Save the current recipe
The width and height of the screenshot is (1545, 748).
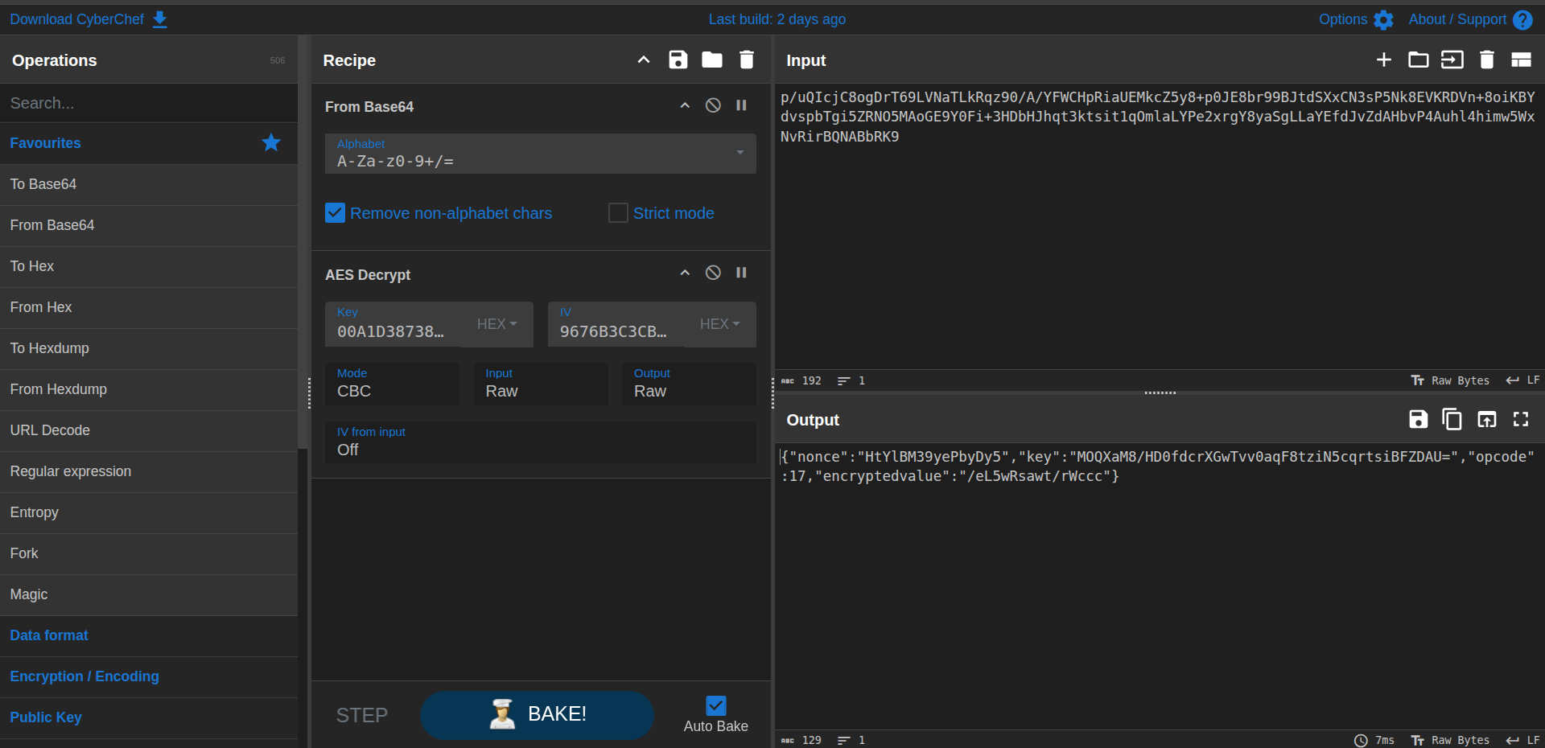678,60
